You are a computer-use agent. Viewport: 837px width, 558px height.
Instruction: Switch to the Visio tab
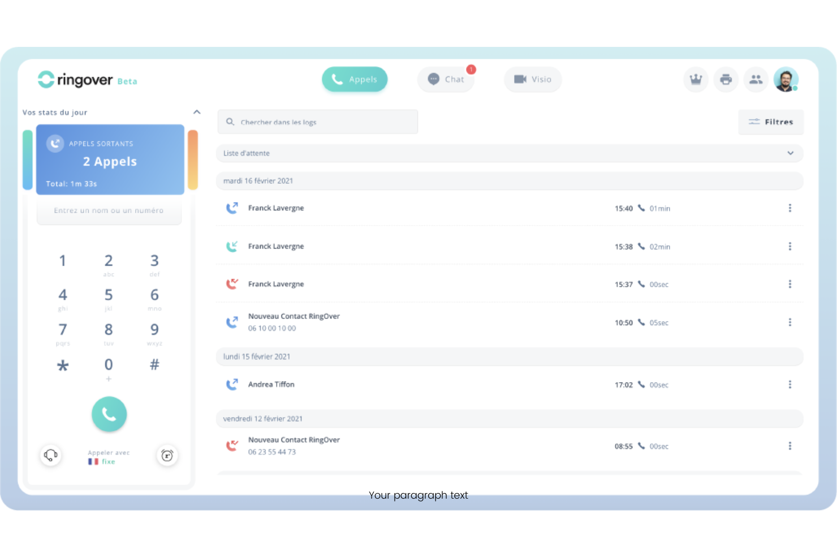pyautogui.click(x=532, y=80)
